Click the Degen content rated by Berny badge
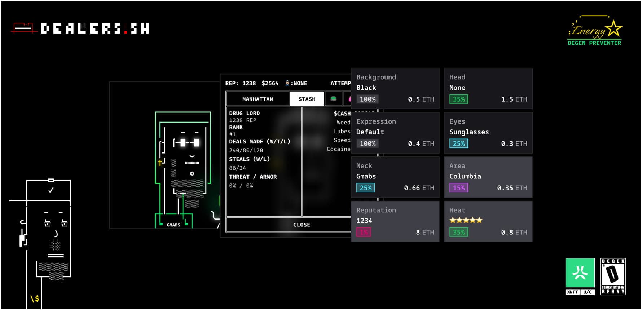 pos(613,276)
